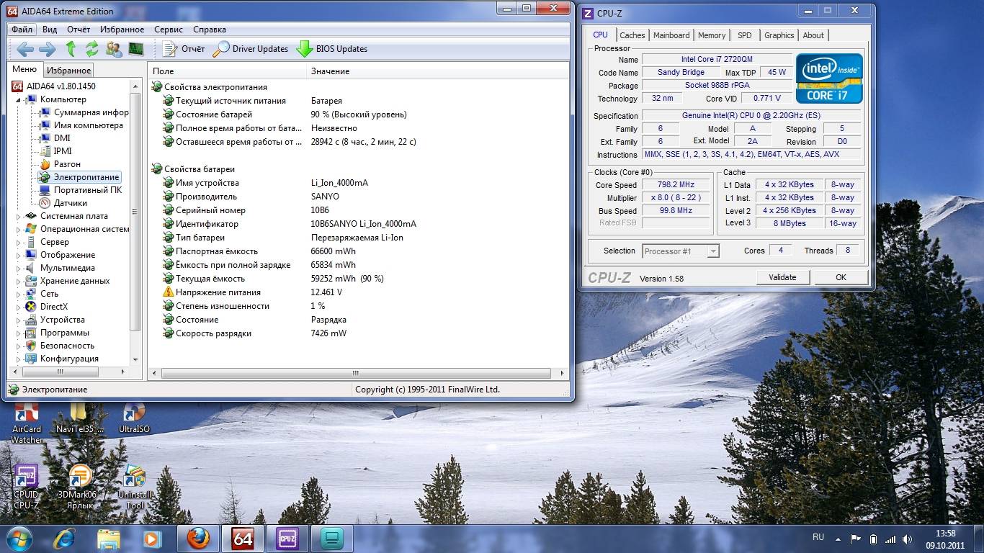The height and width of the screenshot is (553, 984).
Task: Click the Firefox icon in the taskbar
Action: click(x=198, y=539)
